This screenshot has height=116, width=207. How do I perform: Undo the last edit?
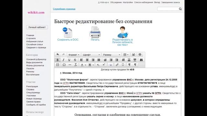point(58,54)
